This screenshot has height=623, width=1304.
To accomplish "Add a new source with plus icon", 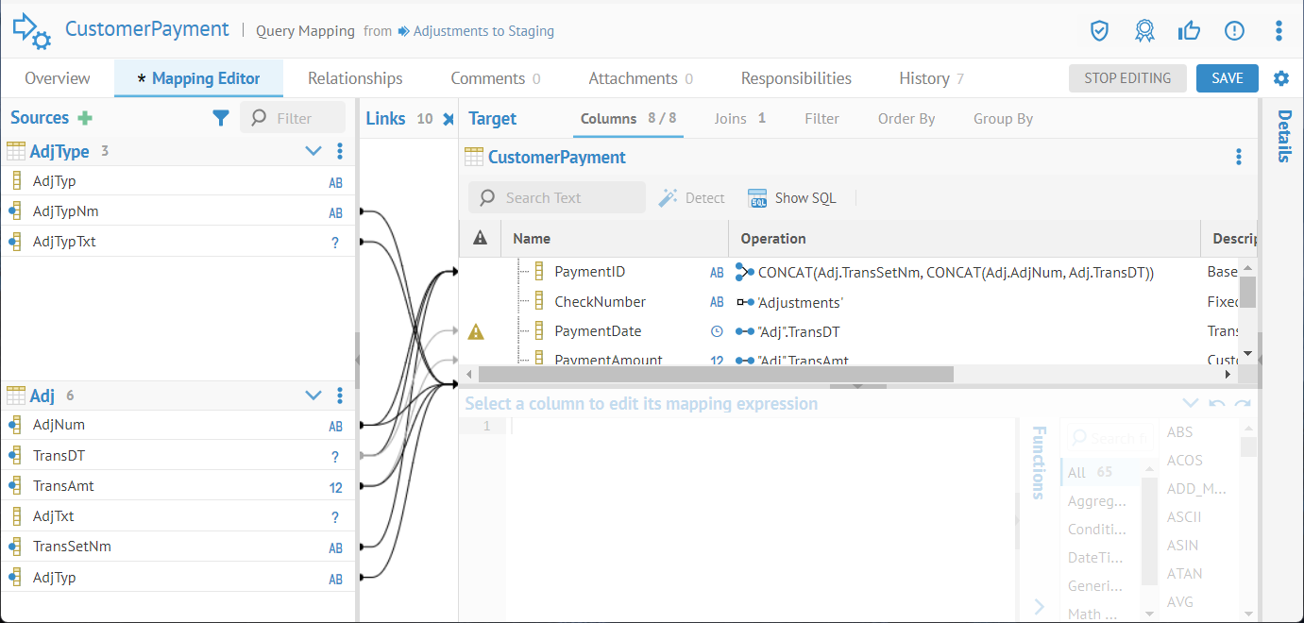I will (x=85, y=118).
